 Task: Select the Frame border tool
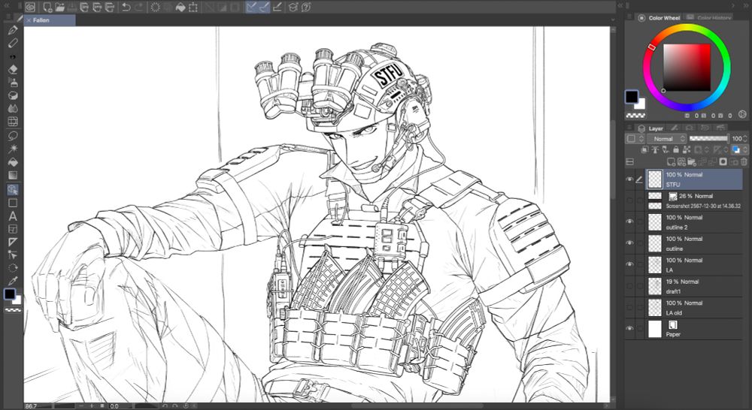pos(13,229)
